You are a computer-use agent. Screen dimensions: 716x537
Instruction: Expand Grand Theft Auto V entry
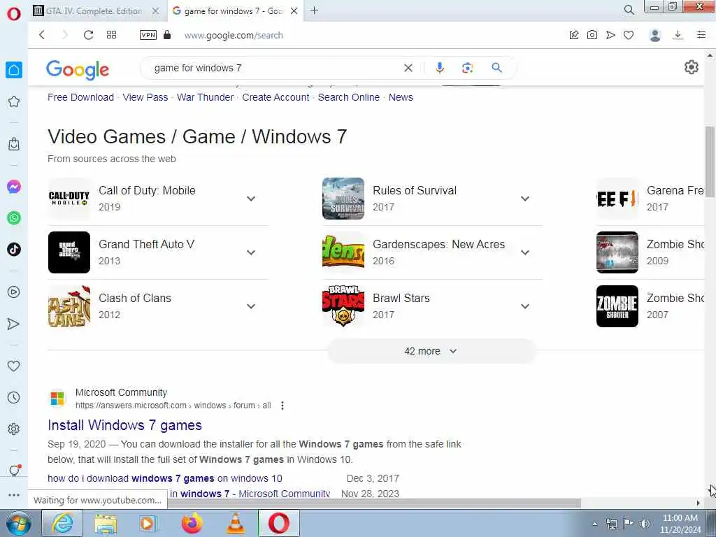(x=251, y=252)
